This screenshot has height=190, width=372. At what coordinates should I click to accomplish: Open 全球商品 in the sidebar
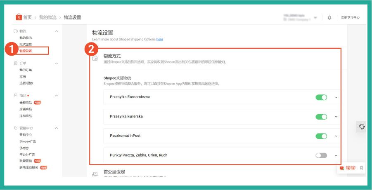click(26, 103)
